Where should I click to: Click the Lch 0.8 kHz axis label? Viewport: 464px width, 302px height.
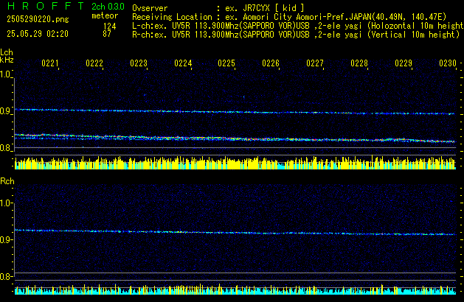(x=5, y=148)
